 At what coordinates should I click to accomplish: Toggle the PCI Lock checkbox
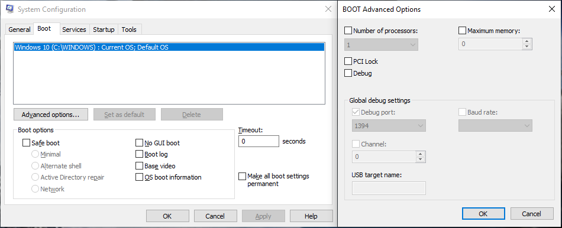click(348, 61)
